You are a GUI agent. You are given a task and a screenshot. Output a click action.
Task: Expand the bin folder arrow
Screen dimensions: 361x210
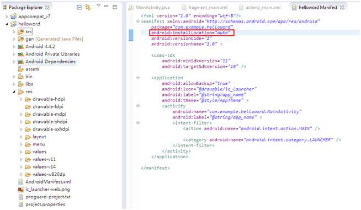[x=14, y=77]
